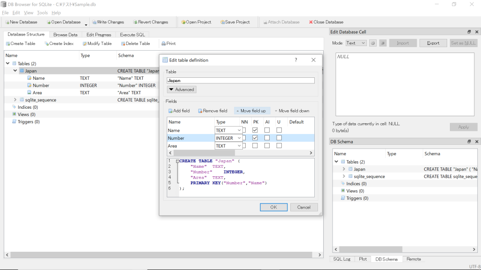Open the Edit menu
The image size is (481, 270).
click(16, 13)
